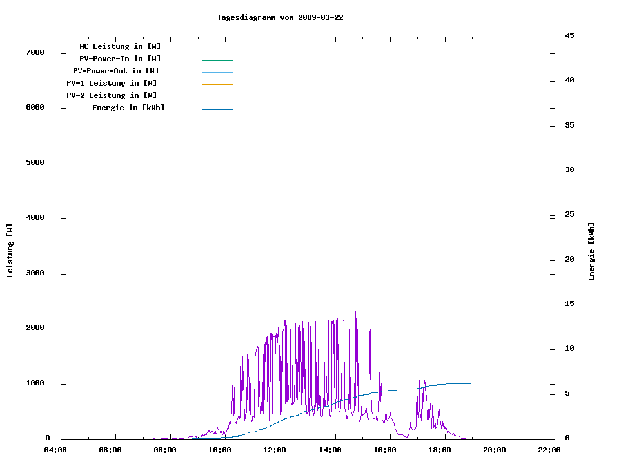
Task: Click the 22:00 time axis label
Action: [549, 450]
